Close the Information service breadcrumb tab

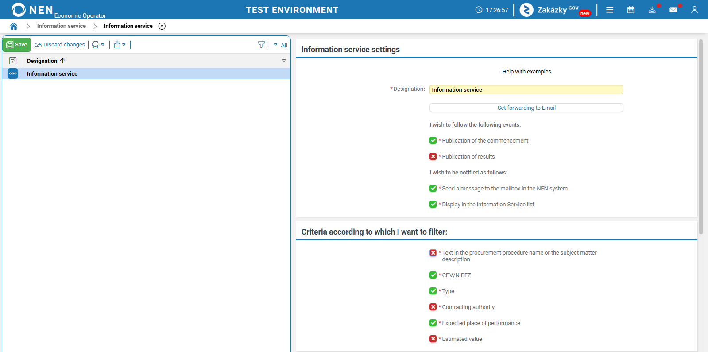(162, 26)
